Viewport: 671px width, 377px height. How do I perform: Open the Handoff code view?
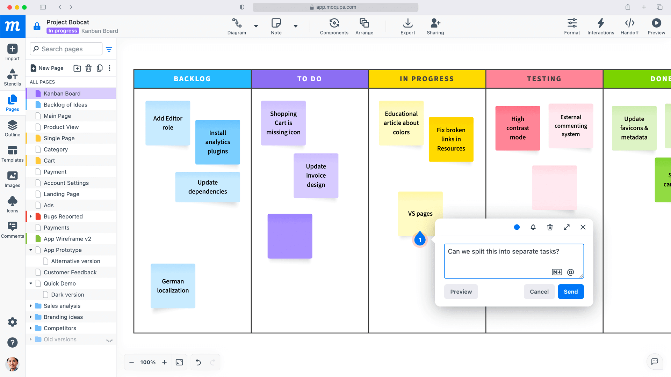point(629,27)
